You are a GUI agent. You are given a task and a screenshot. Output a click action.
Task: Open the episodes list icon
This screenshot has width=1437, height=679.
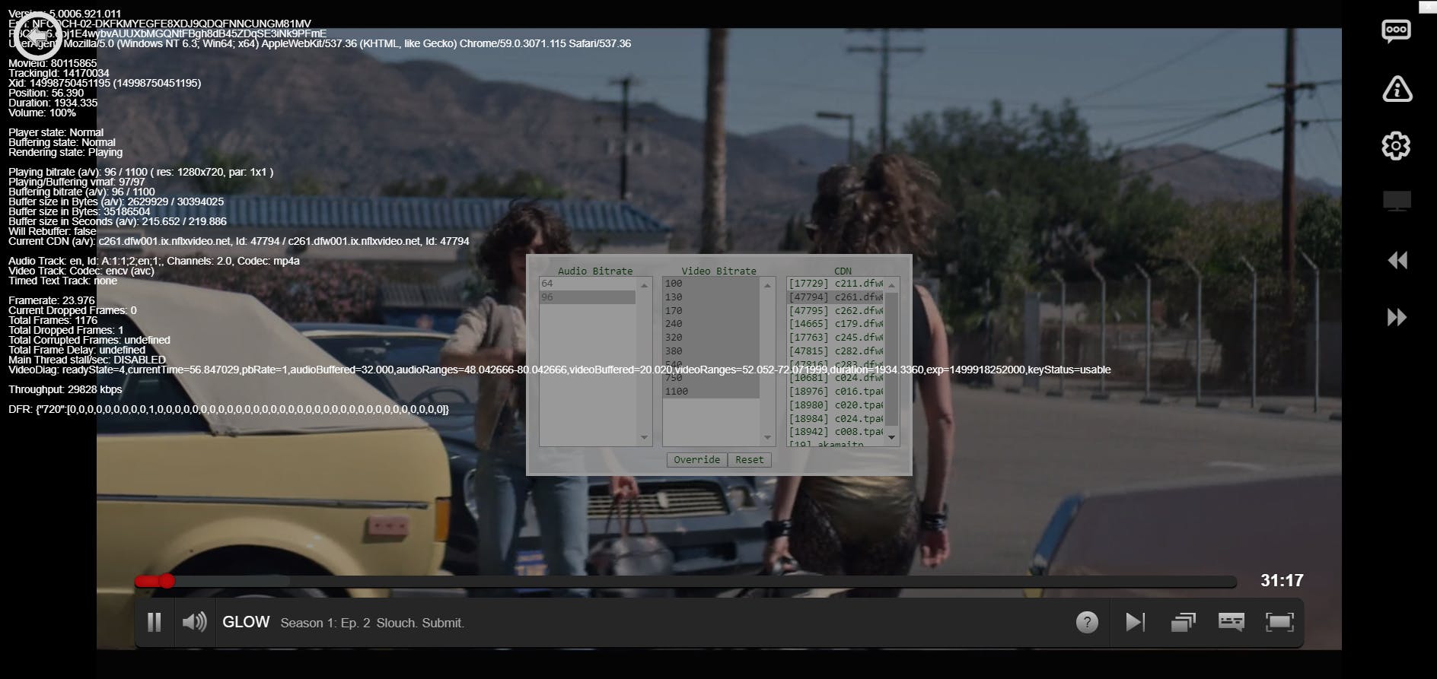tap(1183, 623)
